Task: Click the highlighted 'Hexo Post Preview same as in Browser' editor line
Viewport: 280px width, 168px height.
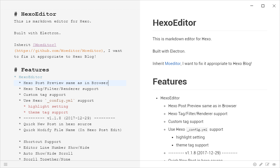Action: coord(70,83)
